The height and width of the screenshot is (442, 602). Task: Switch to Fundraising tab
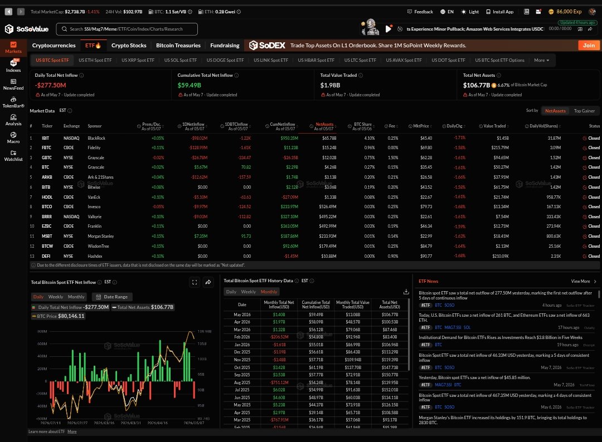(x=225, y=45)
